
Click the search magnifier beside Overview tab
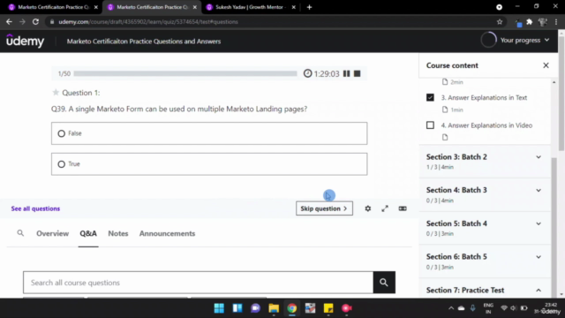[x=20, y=233]
